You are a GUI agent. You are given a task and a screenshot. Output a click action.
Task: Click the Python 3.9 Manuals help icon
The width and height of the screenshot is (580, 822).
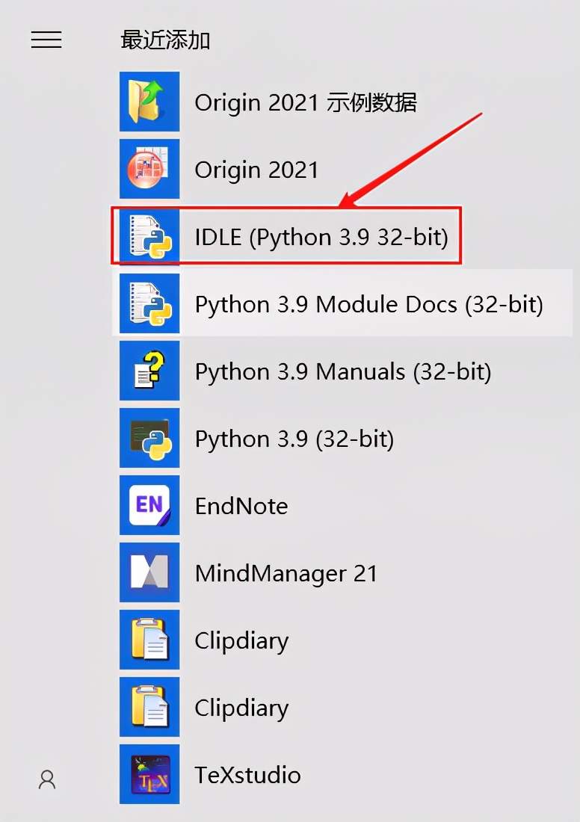pos(149,371)
